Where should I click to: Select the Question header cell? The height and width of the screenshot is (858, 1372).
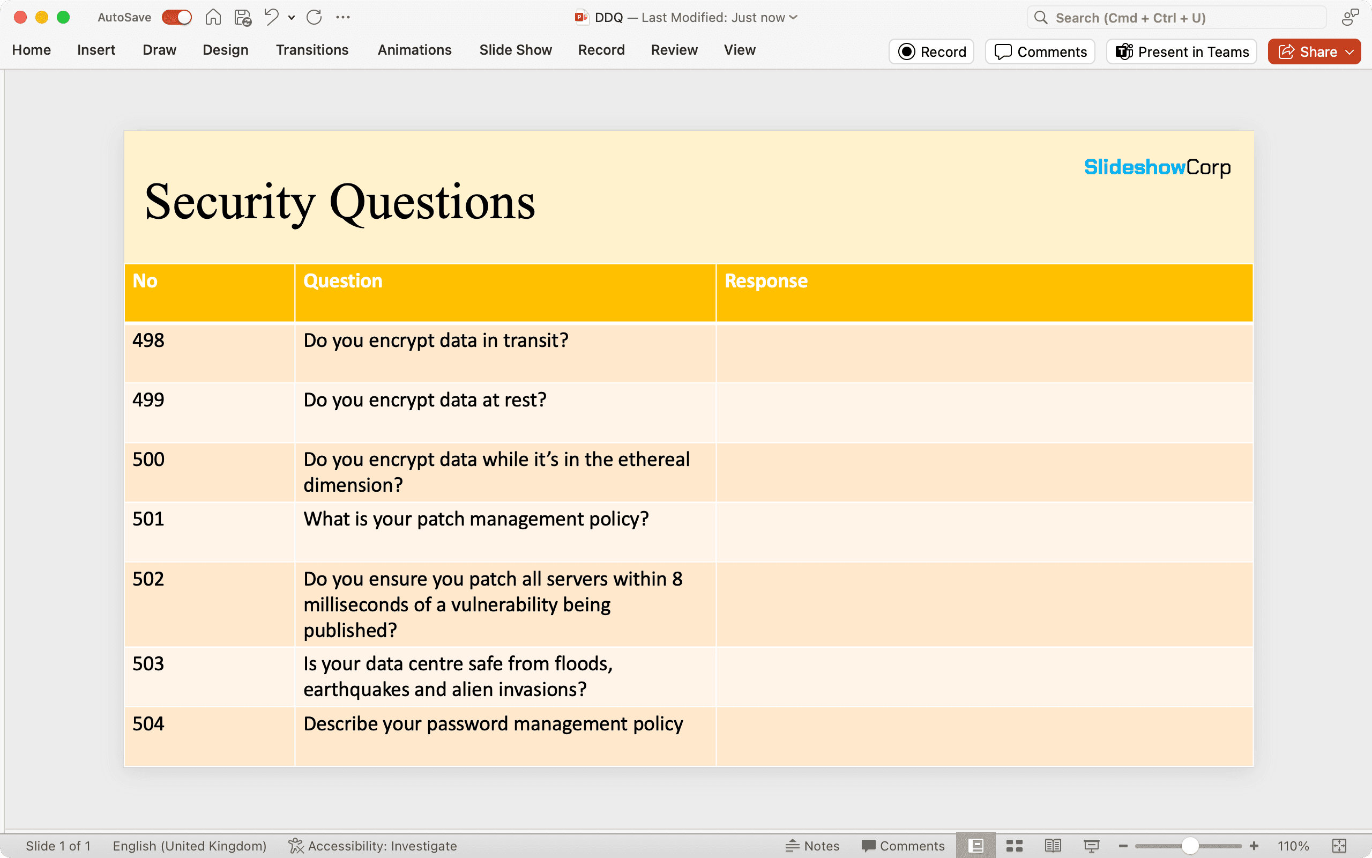pos(505,293)
